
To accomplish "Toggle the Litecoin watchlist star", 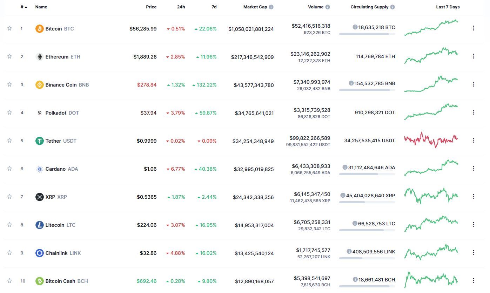I will [x=9, y=225].
